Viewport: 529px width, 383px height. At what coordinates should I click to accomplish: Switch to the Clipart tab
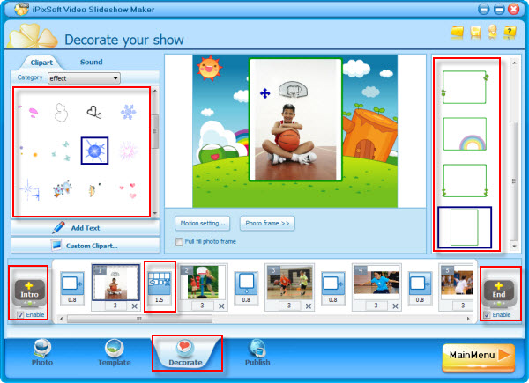(x=41, y=63)
